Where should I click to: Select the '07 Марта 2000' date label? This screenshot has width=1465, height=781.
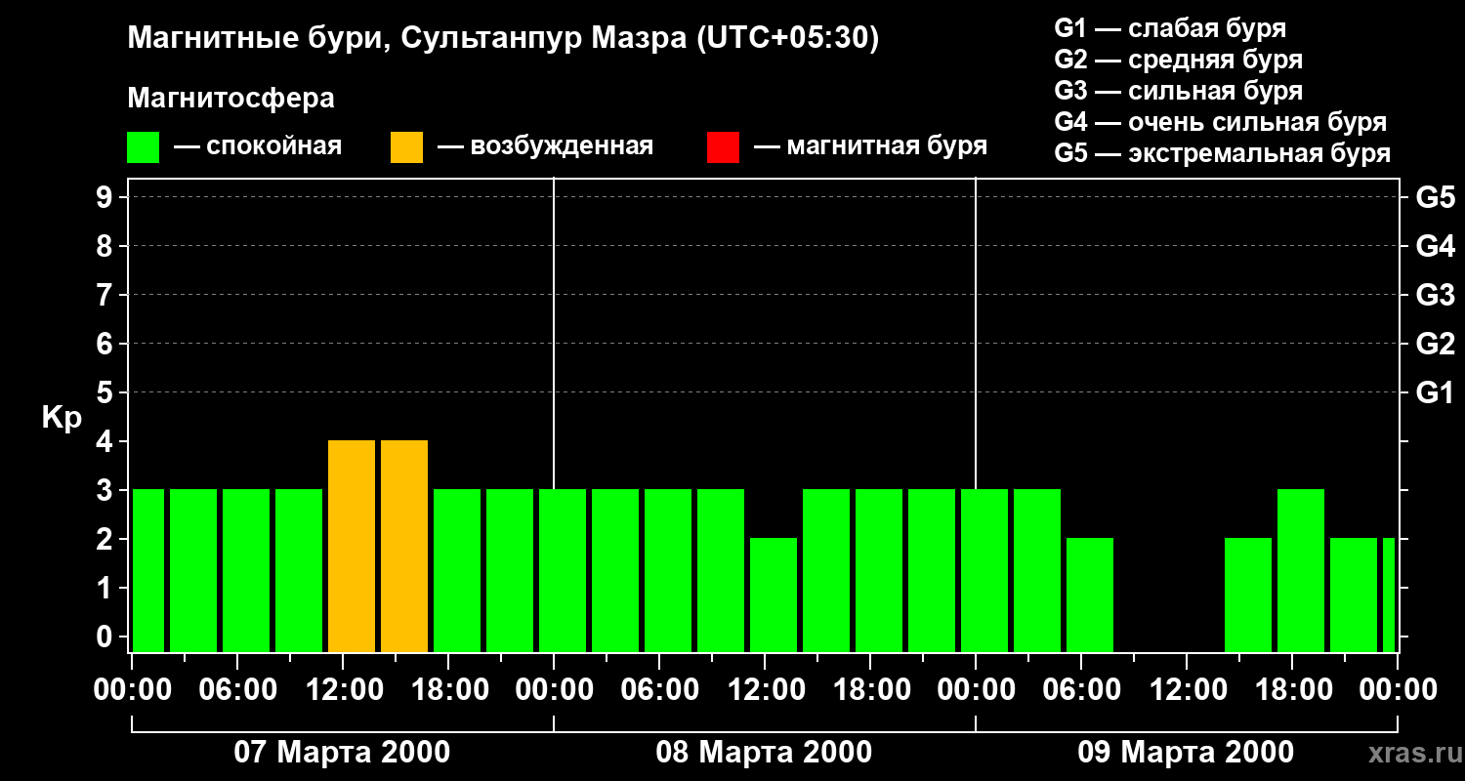(342, 753)
